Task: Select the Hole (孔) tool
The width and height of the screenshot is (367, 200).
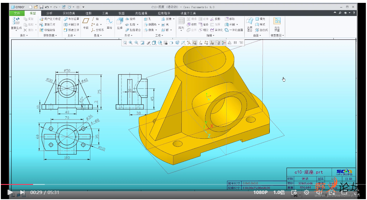Action: [148, 19]
